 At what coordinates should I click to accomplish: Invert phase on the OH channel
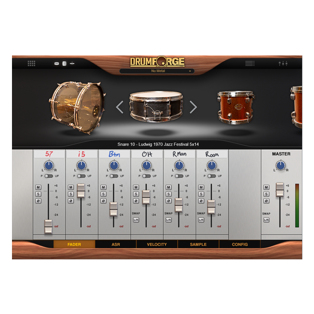136,201
